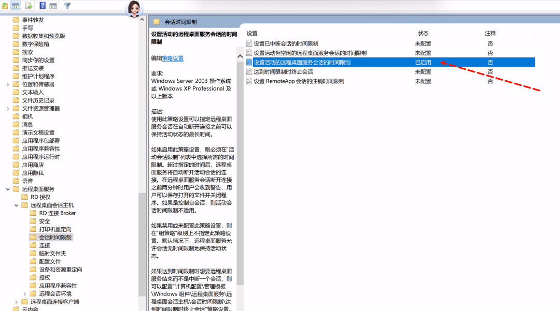
Task: Click the folder icon beside 数字保险箱
Action: tap(16, 44)
